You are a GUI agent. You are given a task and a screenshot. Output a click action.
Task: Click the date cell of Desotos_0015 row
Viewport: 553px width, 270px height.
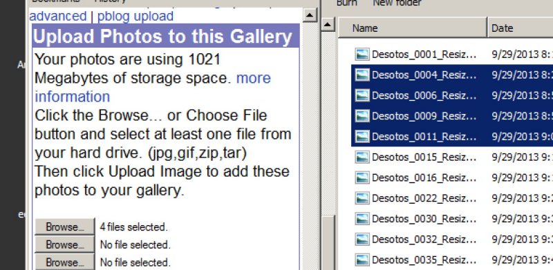click(523, 157)
